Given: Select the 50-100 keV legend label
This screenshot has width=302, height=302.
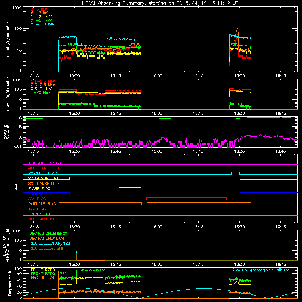Looking at the screenshot, I should click(43, 24).
